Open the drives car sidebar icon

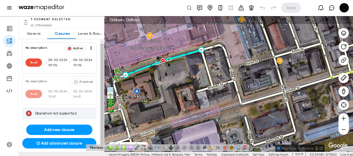pos(9,53)
